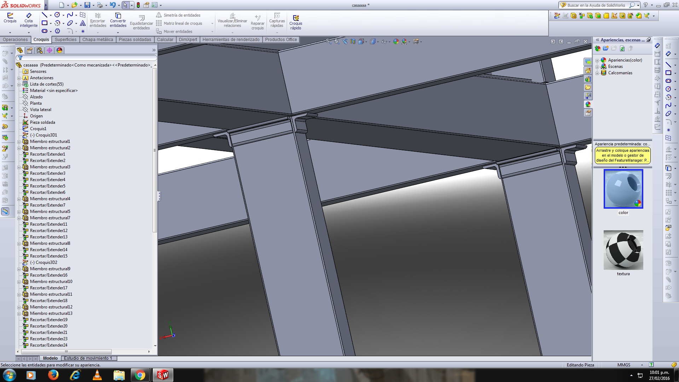
Task: Expand the Apariencias(color) folder
Action: pyautogui.click(x=597, y=60)
